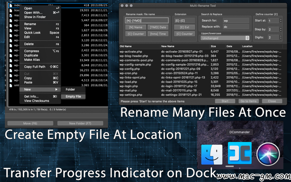Click the Start rename button
Screen dimensions: 291x182
[x=225, y=101]
